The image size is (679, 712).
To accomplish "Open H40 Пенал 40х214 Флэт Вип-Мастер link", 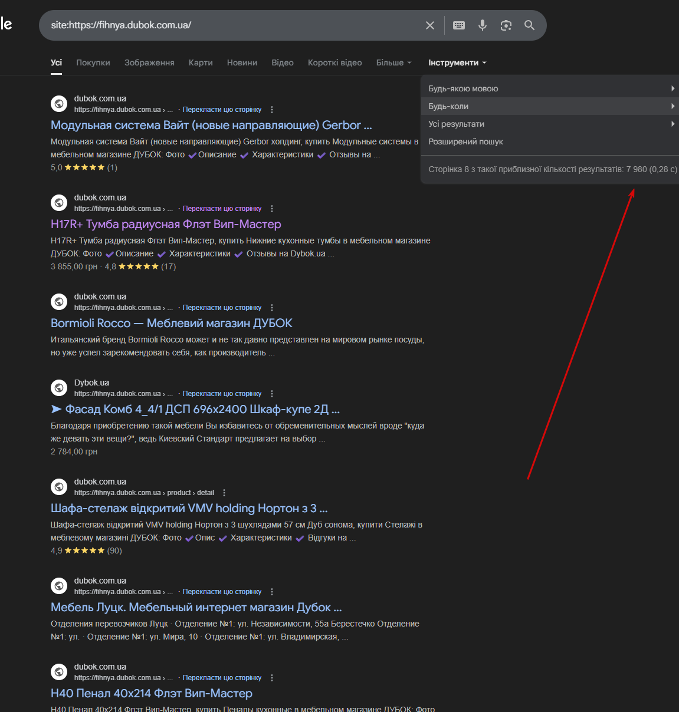I will (x=152, y=693).
